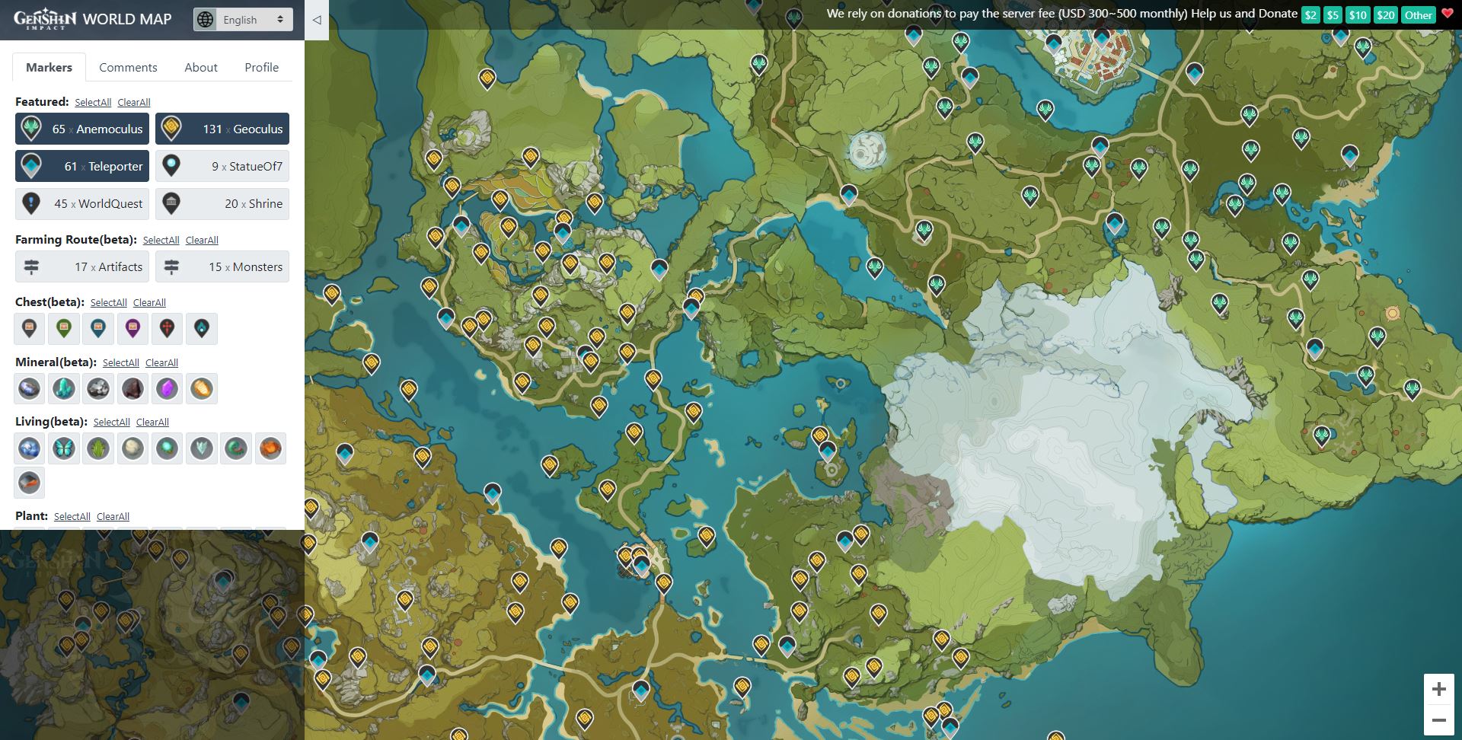Select the purple crystal mineral icon
Screen dimensions: 1462x740
[x=167, y=389]
